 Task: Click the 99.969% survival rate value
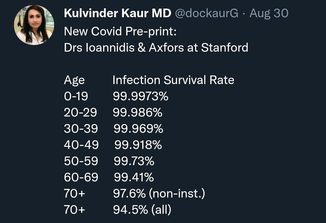click(x=138, y=129)
